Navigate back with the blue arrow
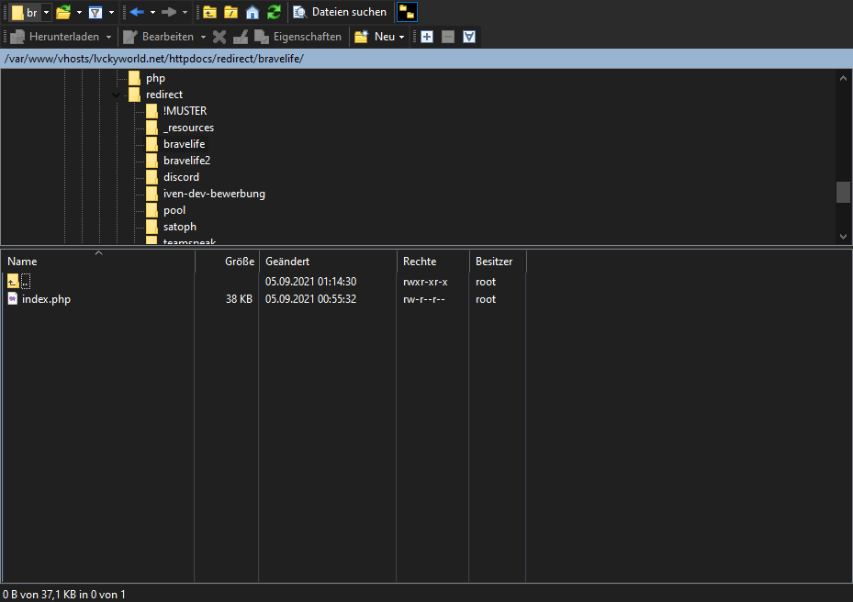853x602 pixels. (138, 12)
